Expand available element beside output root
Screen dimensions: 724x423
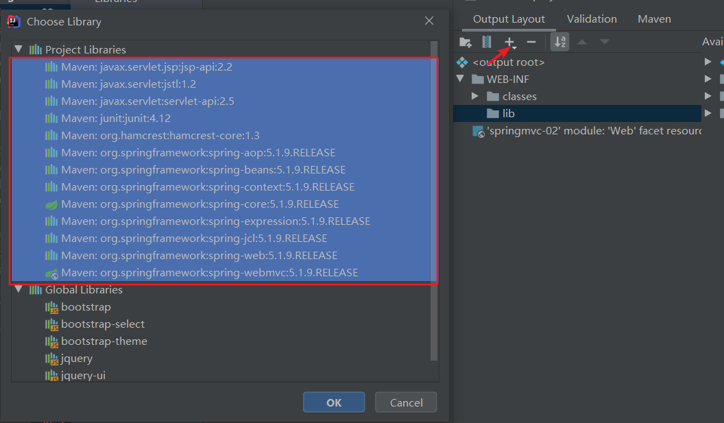(708, 62)
